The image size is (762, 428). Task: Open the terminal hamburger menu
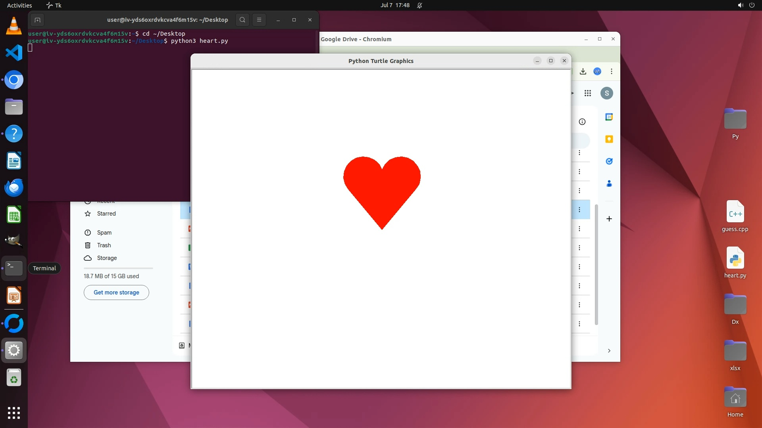click(x=259, y=20)
